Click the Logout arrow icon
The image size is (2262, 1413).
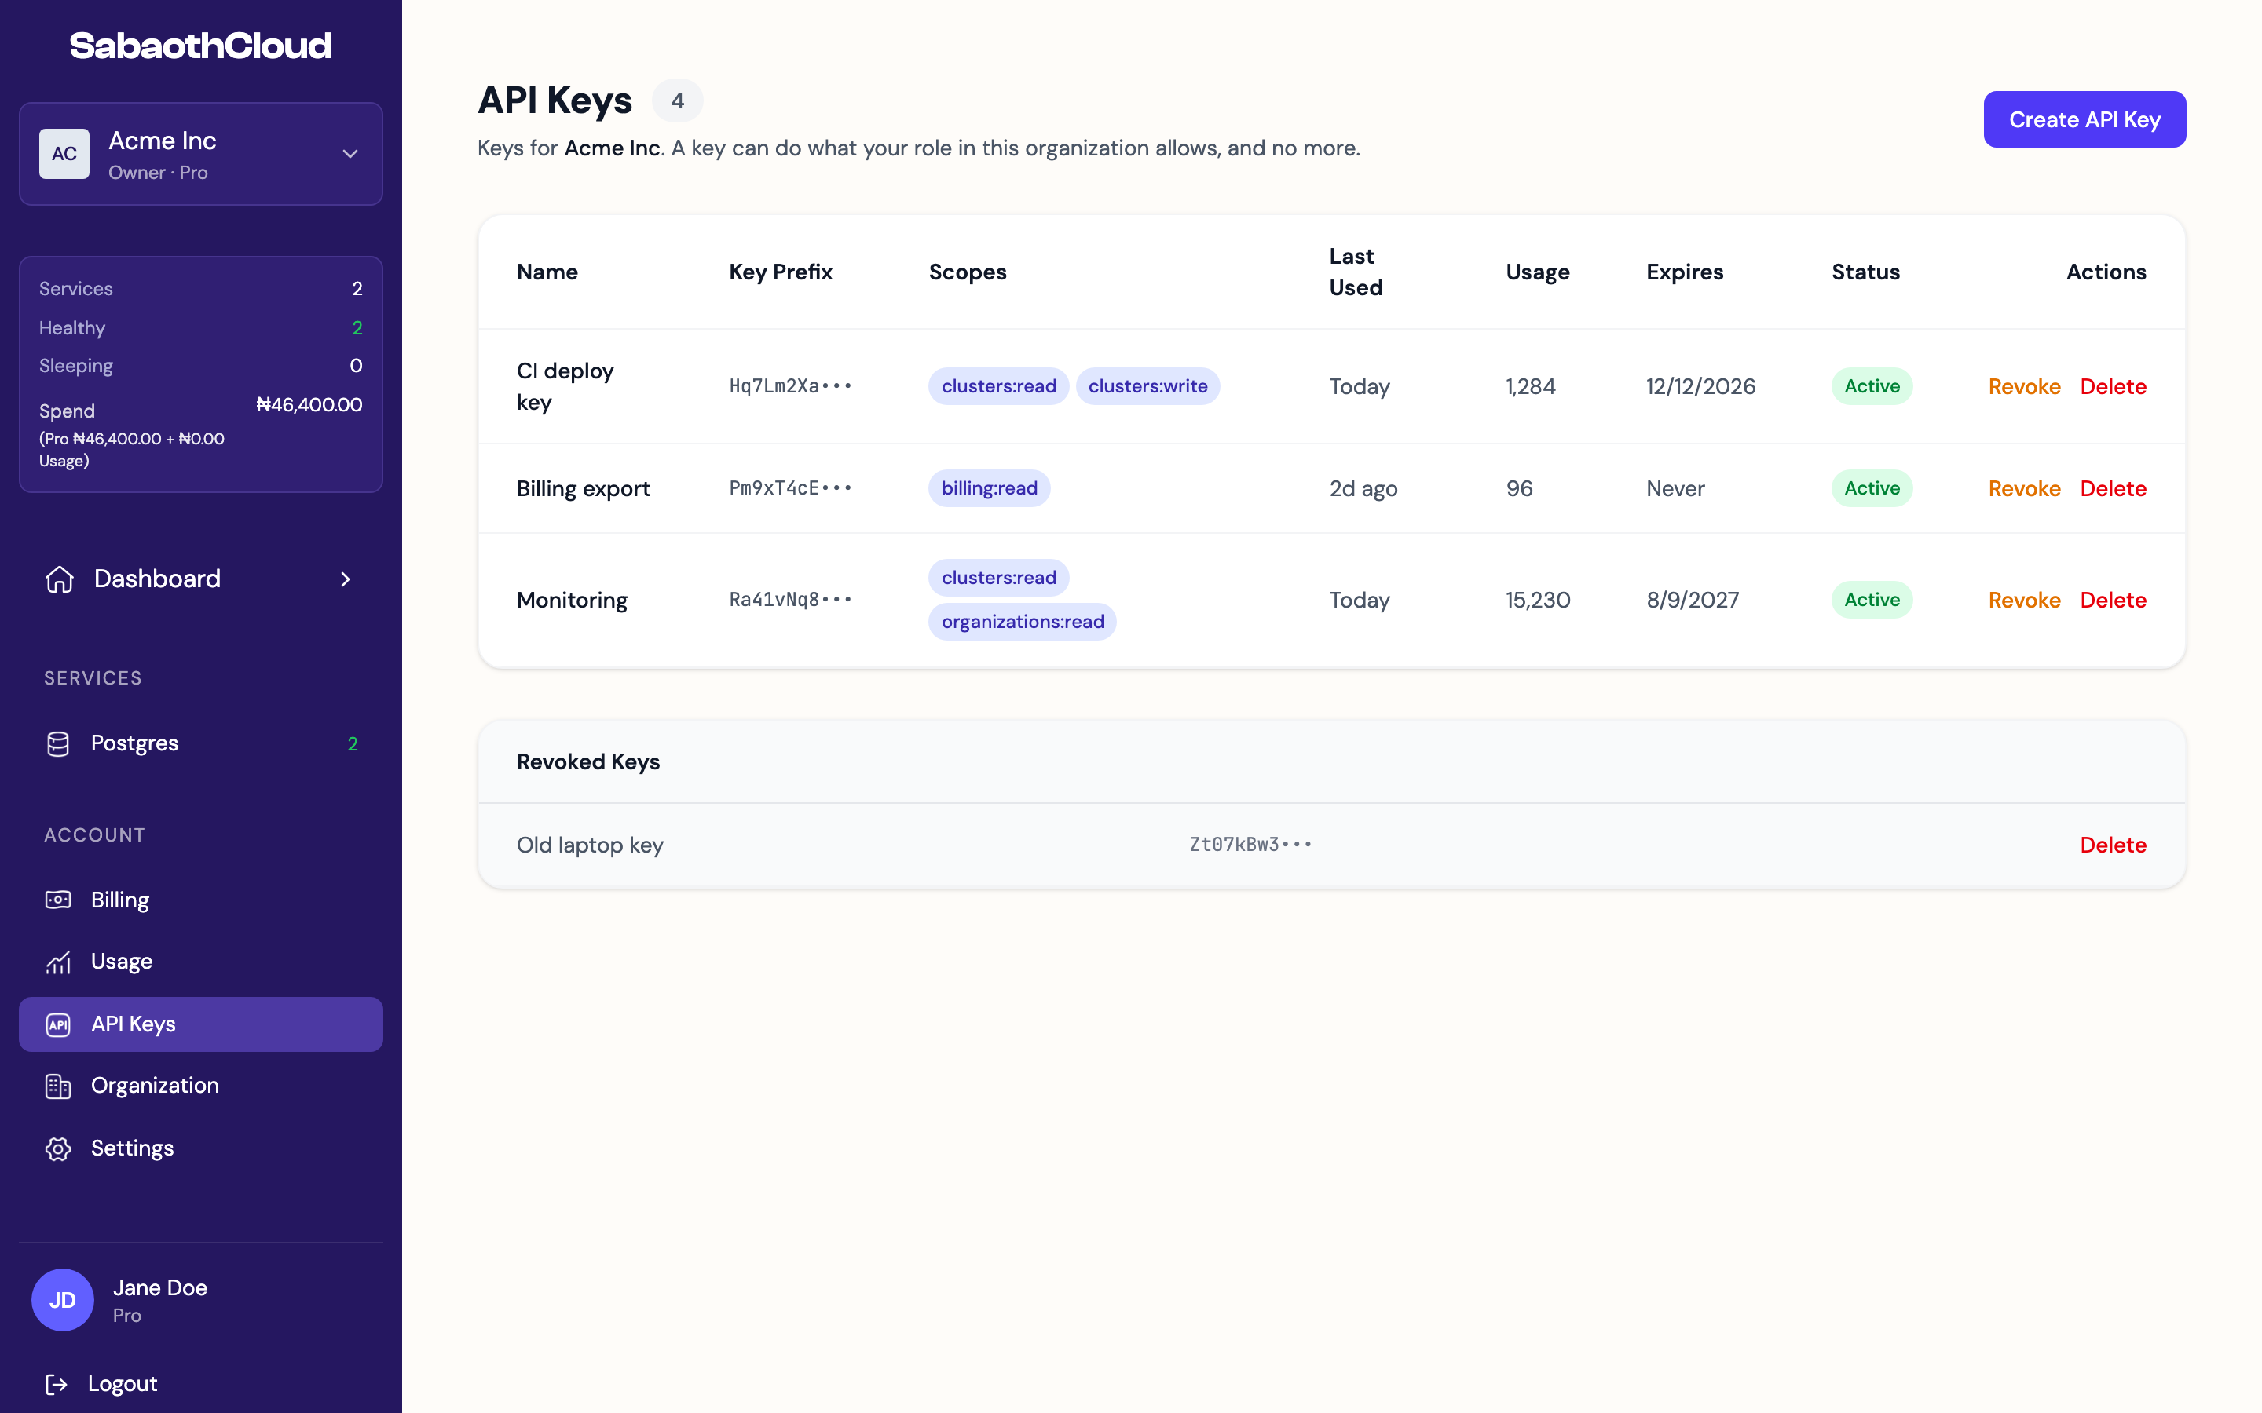tap(56, 1384)
